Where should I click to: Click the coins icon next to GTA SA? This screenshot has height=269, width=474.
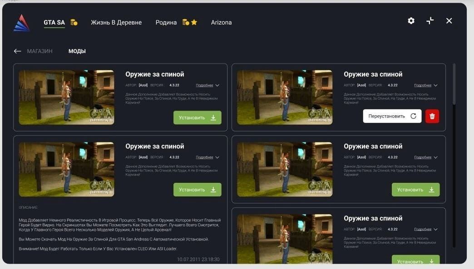[x=74, y=22]
